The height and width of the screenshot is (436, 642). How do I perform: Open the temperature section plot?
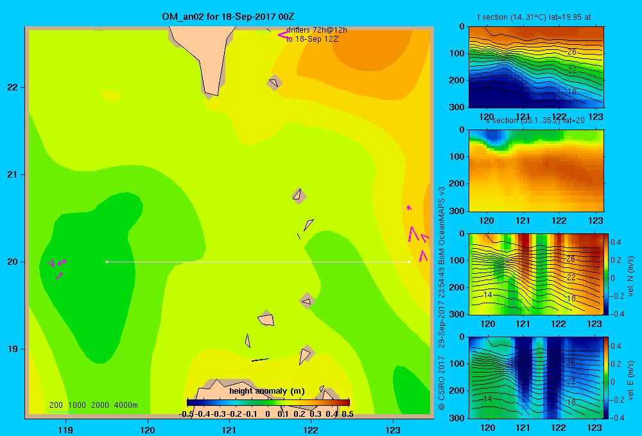(536, 67)
